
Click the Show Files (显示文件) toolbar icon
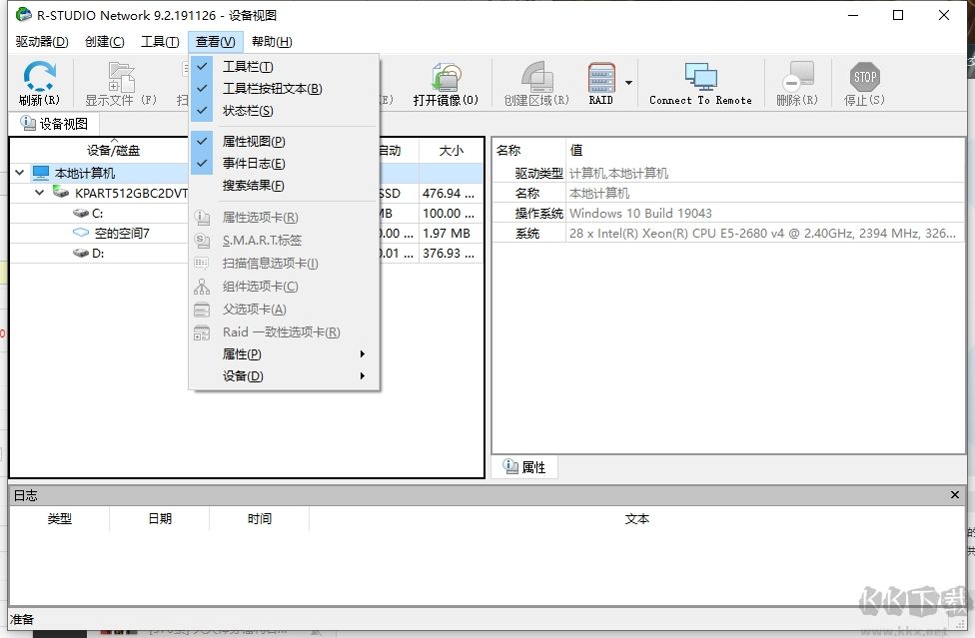pyautogui.click(x=121, y=77)
